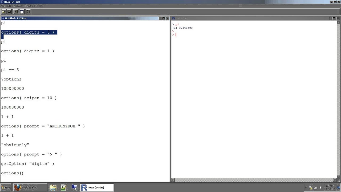Click the console input prompt cursor line
The image size is (341, 192).
coord(174,34)
